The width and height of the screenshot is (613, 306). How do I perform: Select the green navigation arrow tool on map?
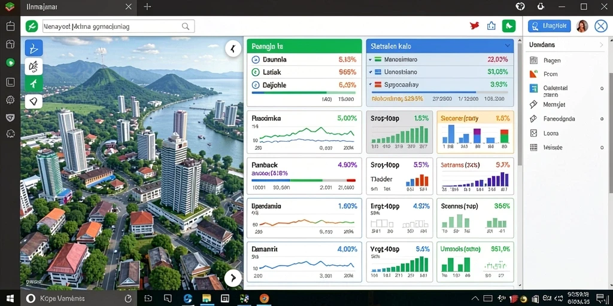(x=34, y=84)
